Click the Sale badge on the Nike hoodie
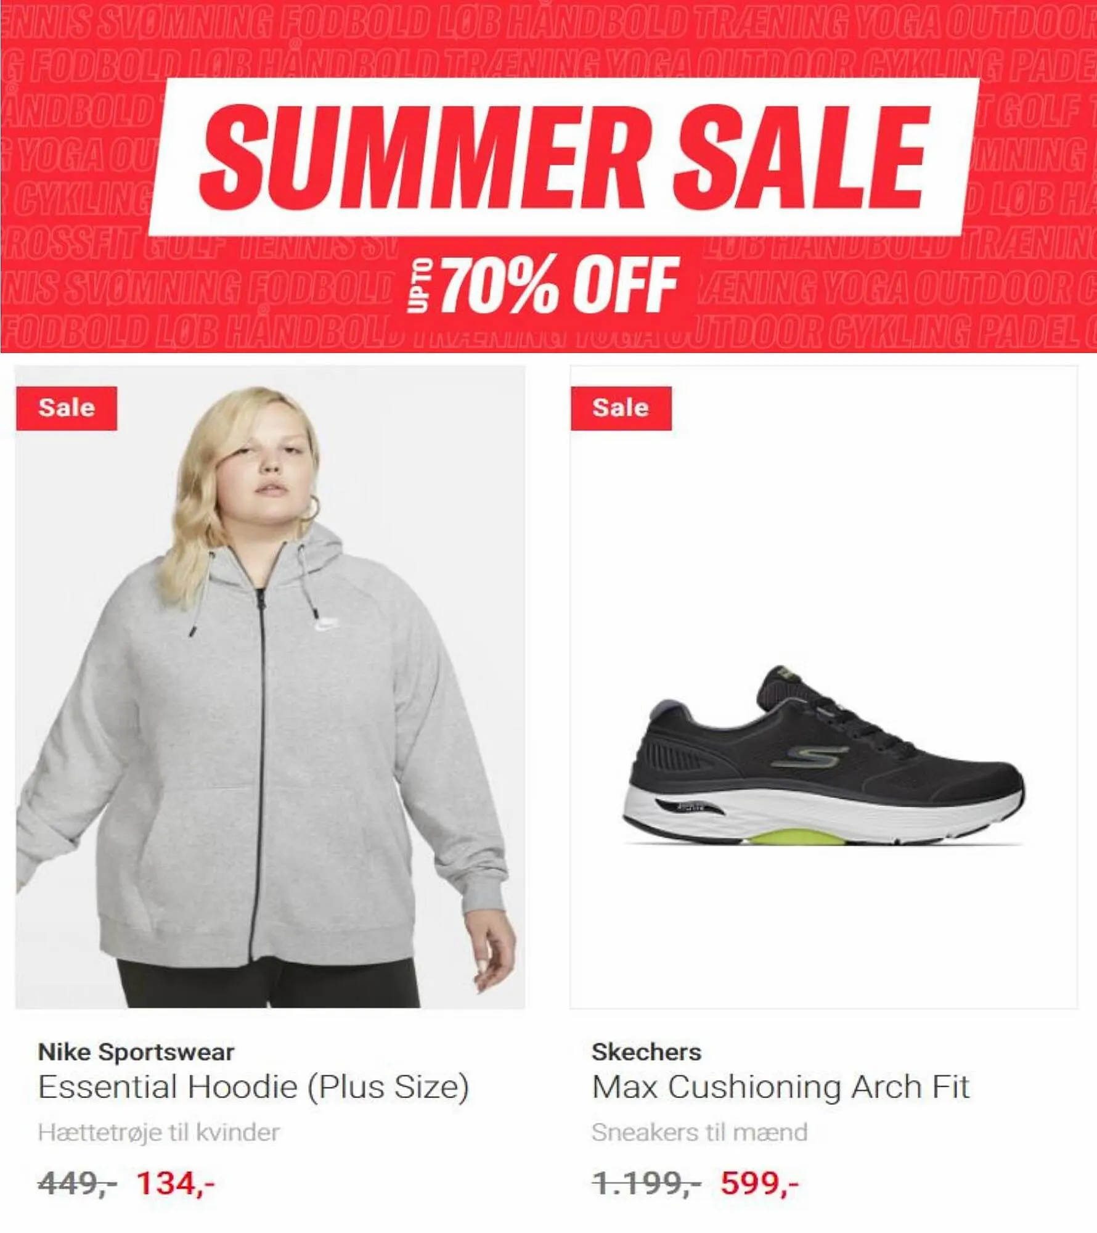The height and width of the screenshot is (1233, 1097). point(67,408)
